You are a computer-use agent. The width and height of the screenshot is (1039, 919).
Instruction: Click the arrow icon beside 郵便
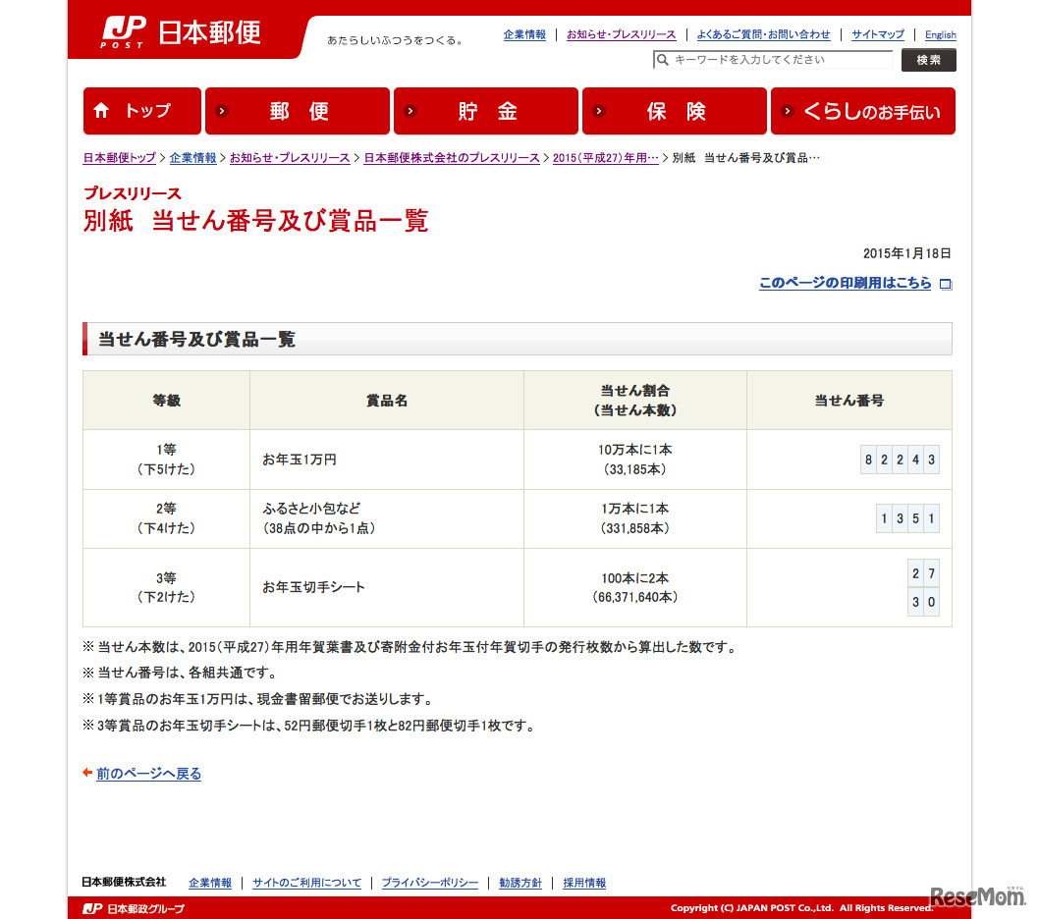click(223, 111)
